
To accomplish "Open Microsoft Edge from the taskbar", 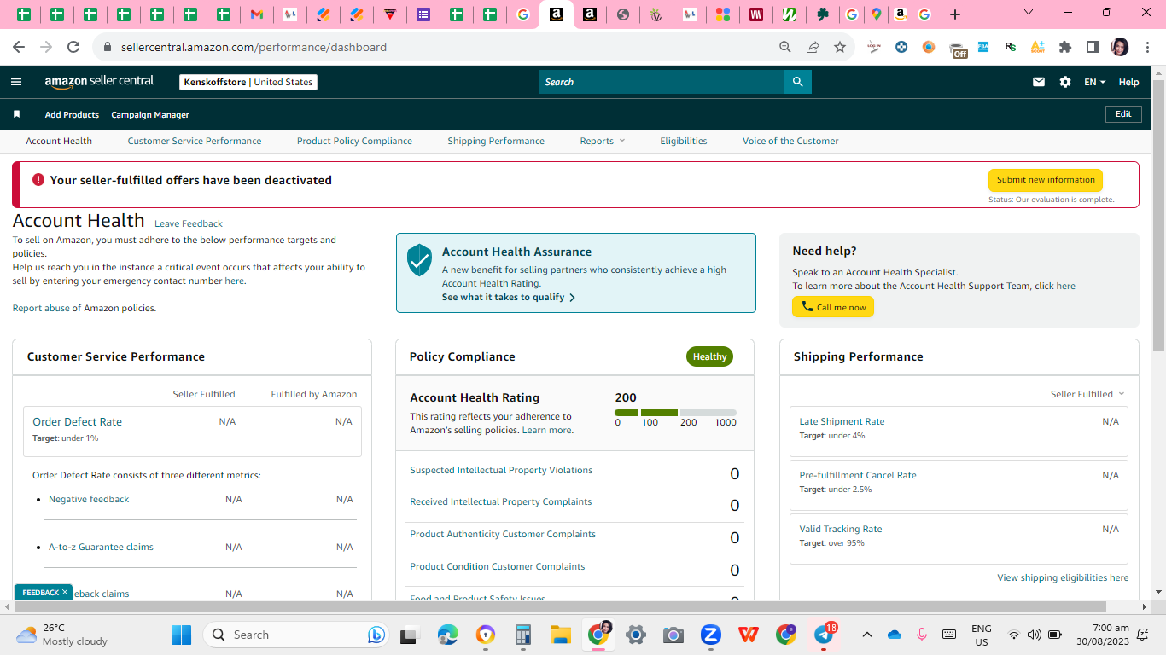I will pos(447,635).
